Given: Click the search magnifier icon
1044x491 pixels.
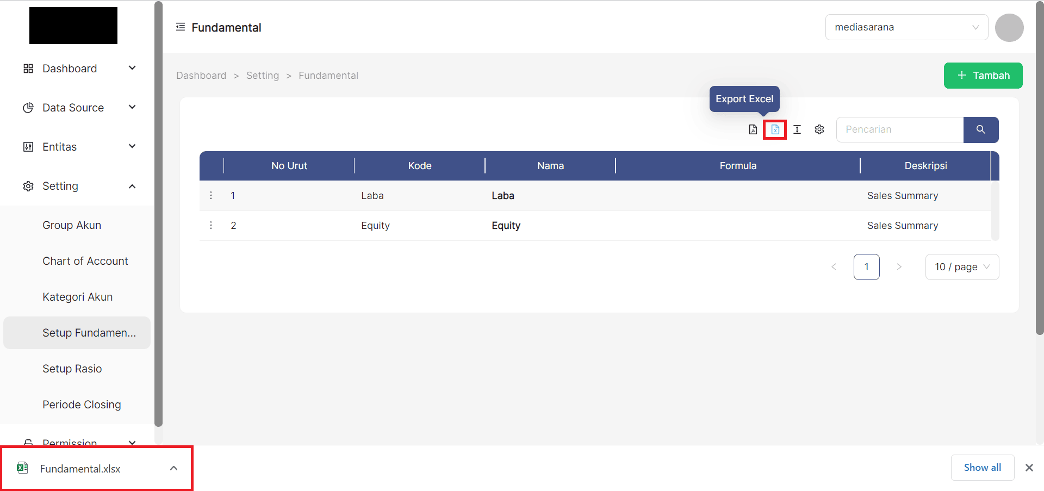Looking at the screenshot, I should 980,129.
